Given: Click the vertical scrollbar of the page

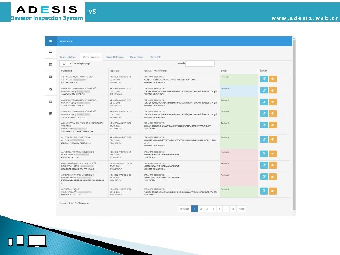Looking at the screenshot, I should pyautogui.click(x=294, y=125).
